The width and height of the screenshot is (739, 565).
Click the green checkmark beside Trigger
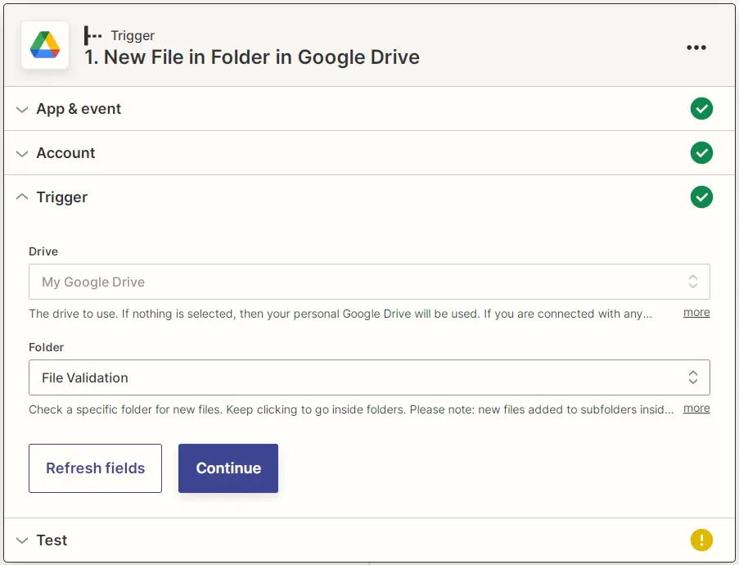pyautogui.click(x=701, y=197)
